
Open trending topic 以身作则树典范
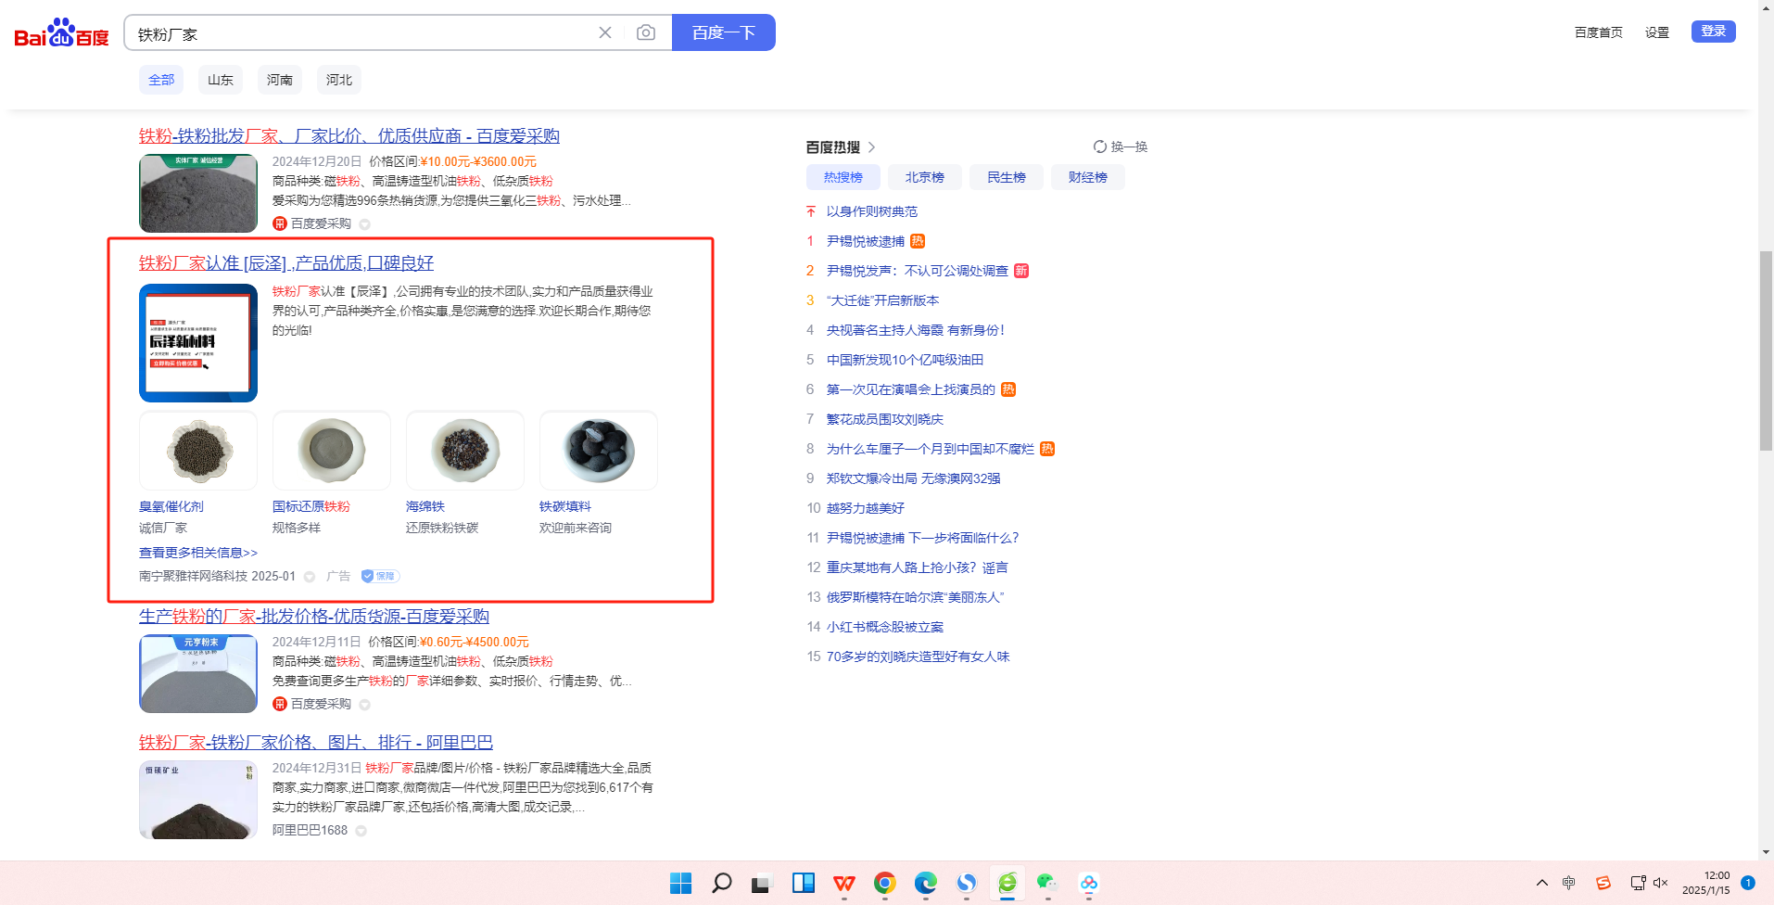(x=872, y=211)
